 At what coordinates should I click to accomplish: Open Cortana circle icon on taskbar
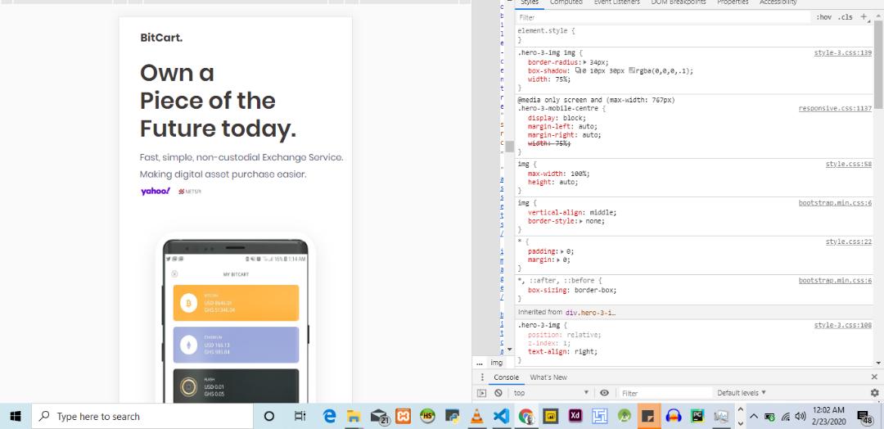point(269,417)
